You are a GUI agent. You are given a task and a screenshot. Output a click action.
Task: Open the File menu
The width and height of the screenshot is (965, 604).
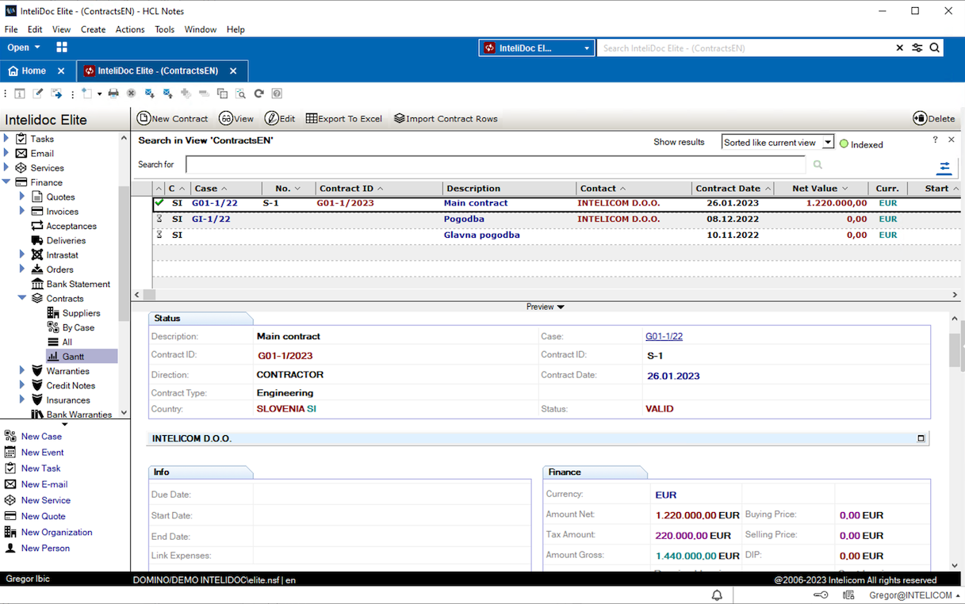pos(11,29)
